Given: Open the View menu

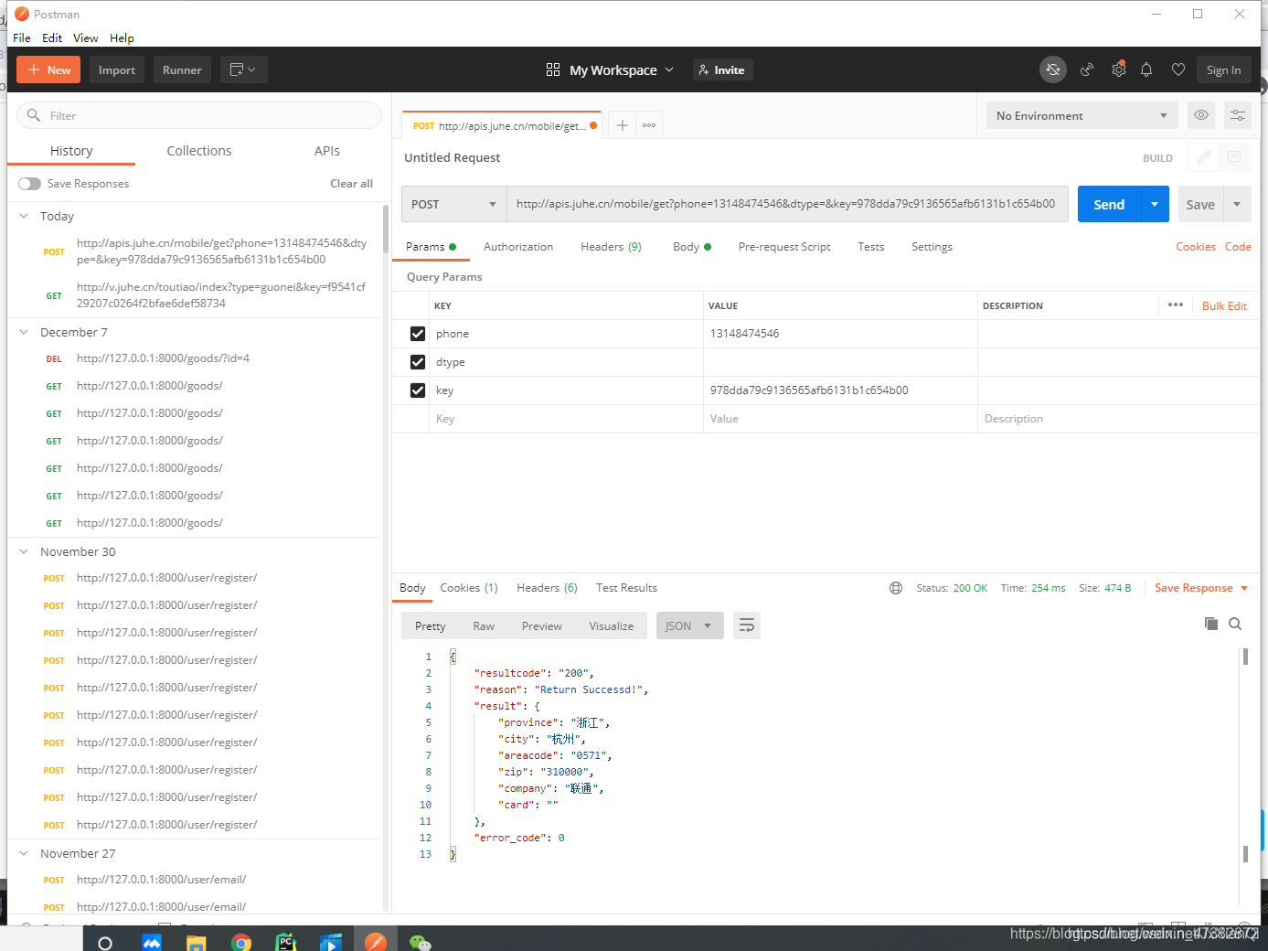Looking at the screenshot, I should point(86,37).
